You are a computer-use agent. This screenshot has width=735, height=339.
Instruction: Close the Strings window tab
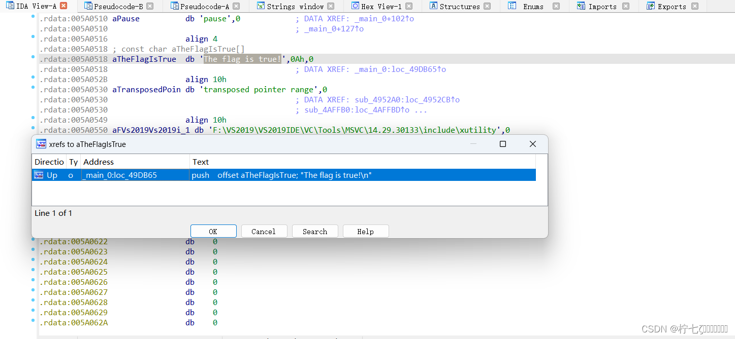coord(331,6)
